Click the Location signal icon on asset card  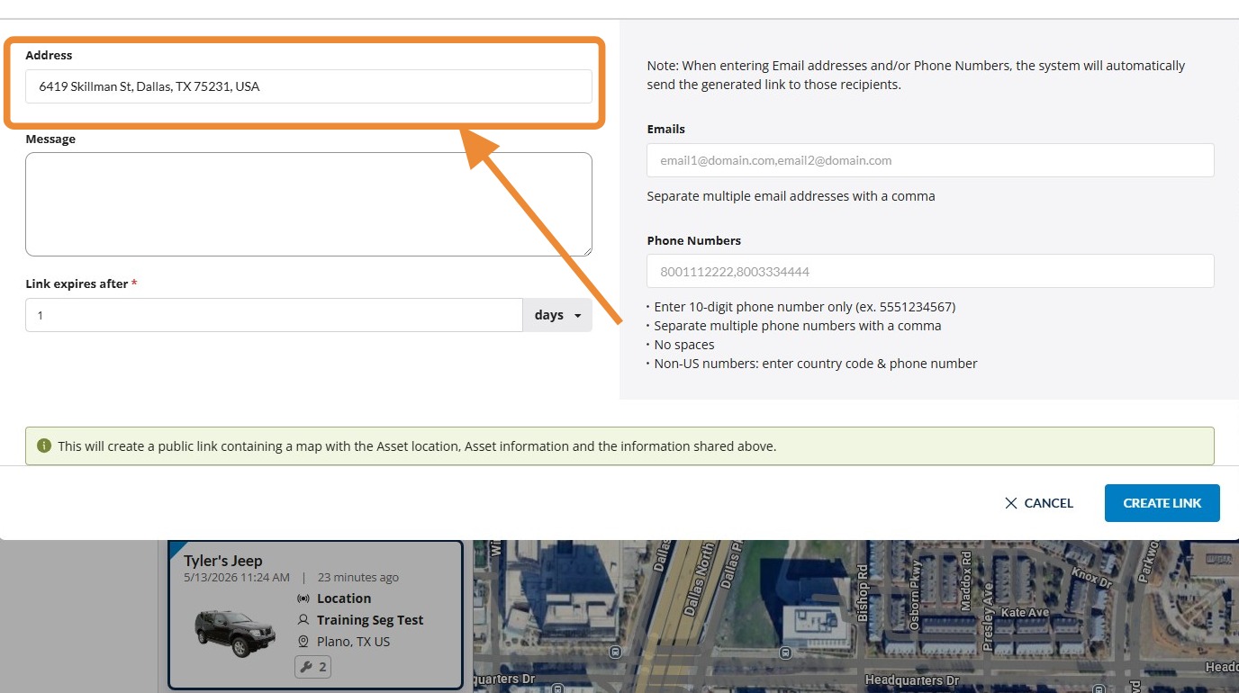[x=303, y=598]
